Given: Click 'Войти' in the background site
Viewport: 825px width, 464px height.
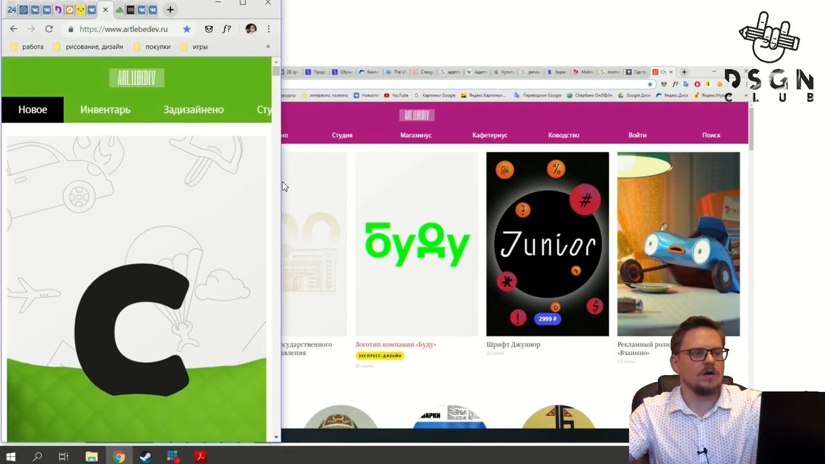Looking at the screenshot, I should [637, 135].
